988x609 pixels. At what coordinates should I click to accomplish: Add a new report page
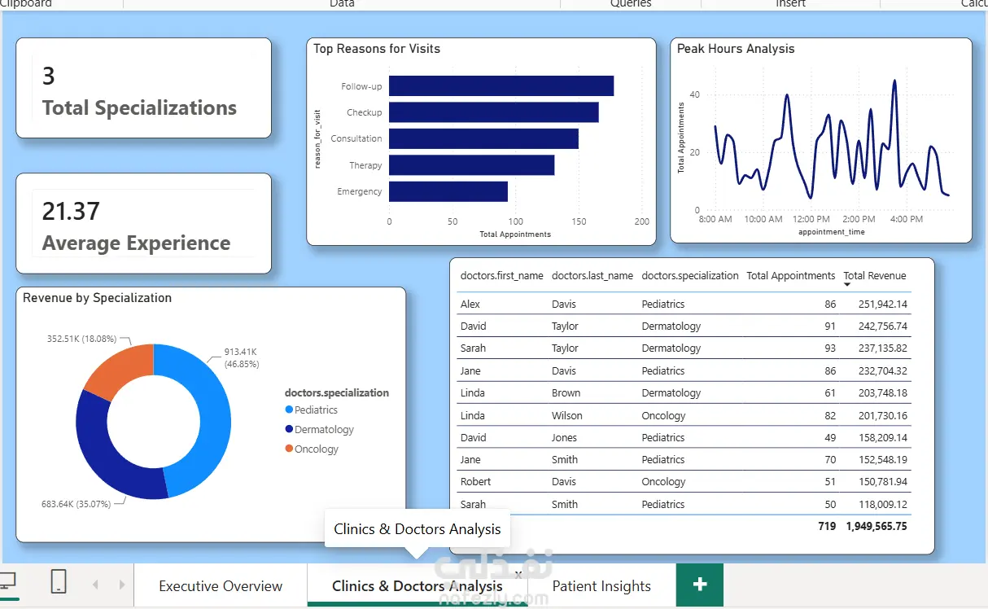click(x=699, y=585)
